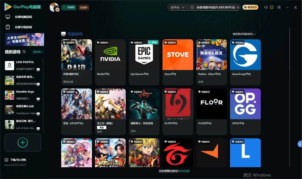The width and height of the screenshot is (302, 179).
Task: Click the 兑换码 button
Action: click(x=69, y=7)
